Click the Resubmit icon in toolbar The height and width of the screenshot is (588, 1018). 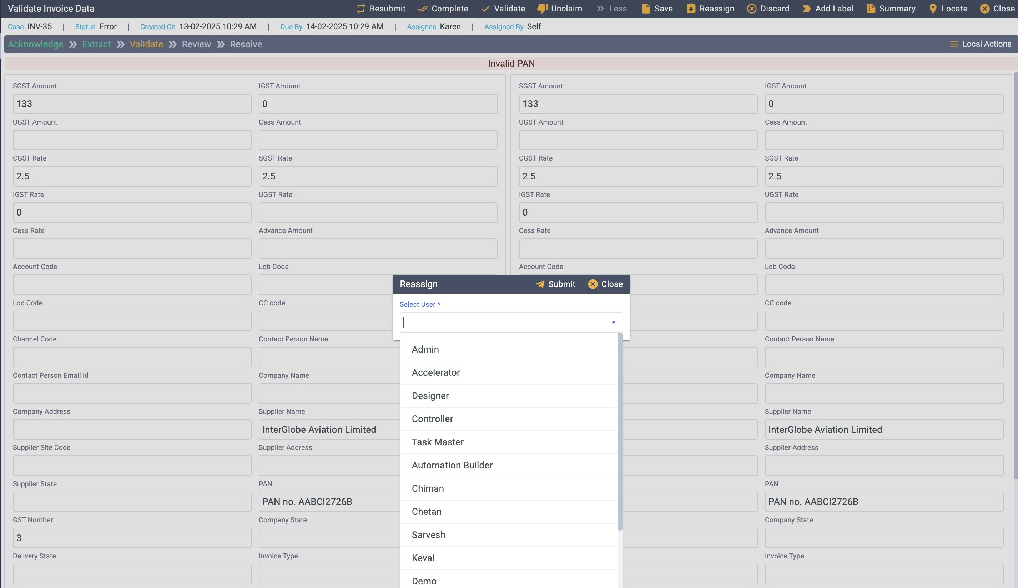click(361, 9)
